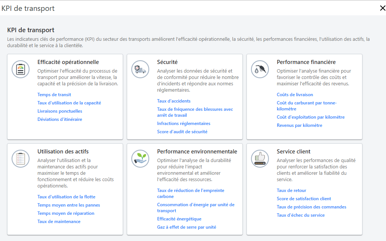This screenshot has height=241, width=386.
Task: Click the Service client thumbs-up icon
Action: pos(260,158)
